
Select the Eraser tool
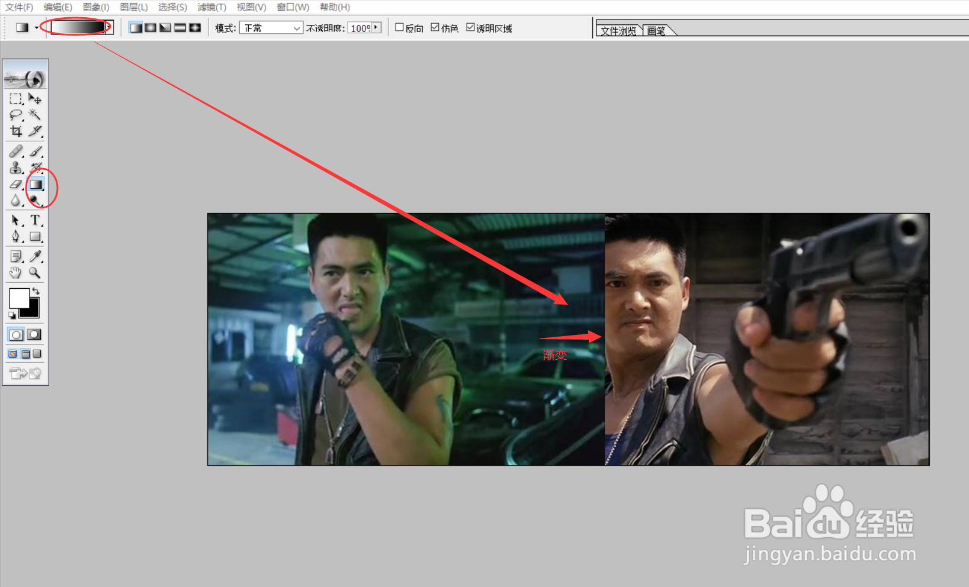pyautogui.click(x=16, y=184)
